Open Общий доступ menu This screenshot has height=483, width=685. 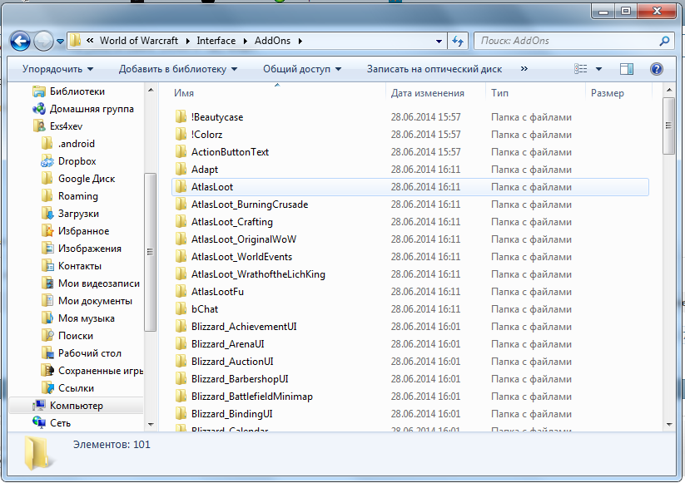(x=302, y=69)
